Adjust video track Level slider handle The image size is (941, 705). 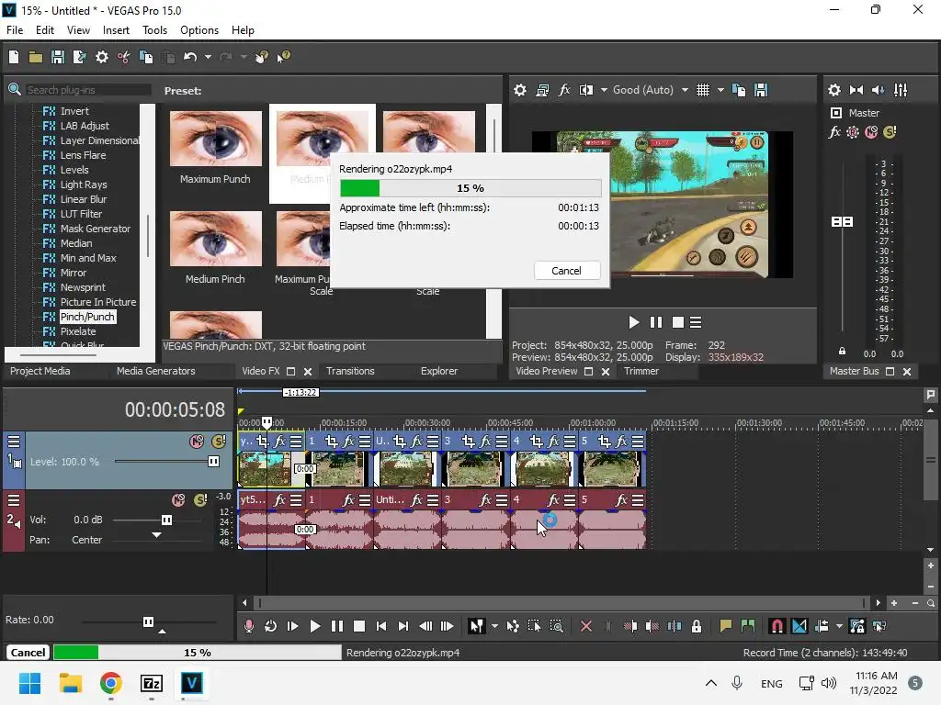tap(213, 461)
